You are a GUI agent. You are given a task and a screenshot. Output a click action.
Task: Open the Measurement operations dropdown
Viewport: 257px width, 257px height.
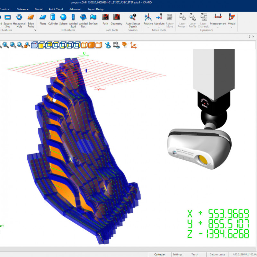pyautogui.click(x=218, y=27)
